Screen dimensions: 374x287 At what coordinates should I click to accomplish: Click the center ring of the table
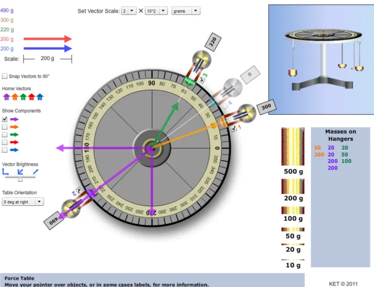point(152,148)
